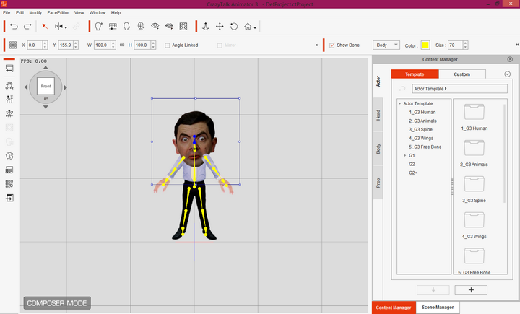Open the Create Head tool
Screen dimensions: 520x314
point(98,26)
